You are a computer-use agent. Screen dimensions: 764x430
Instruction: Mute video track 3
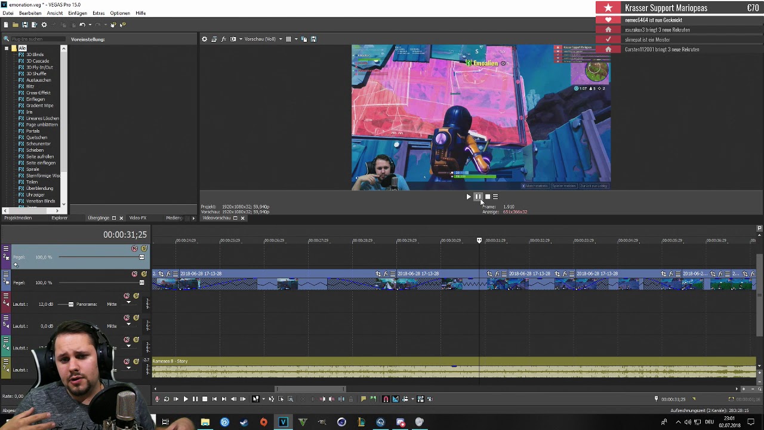point(134,274)
